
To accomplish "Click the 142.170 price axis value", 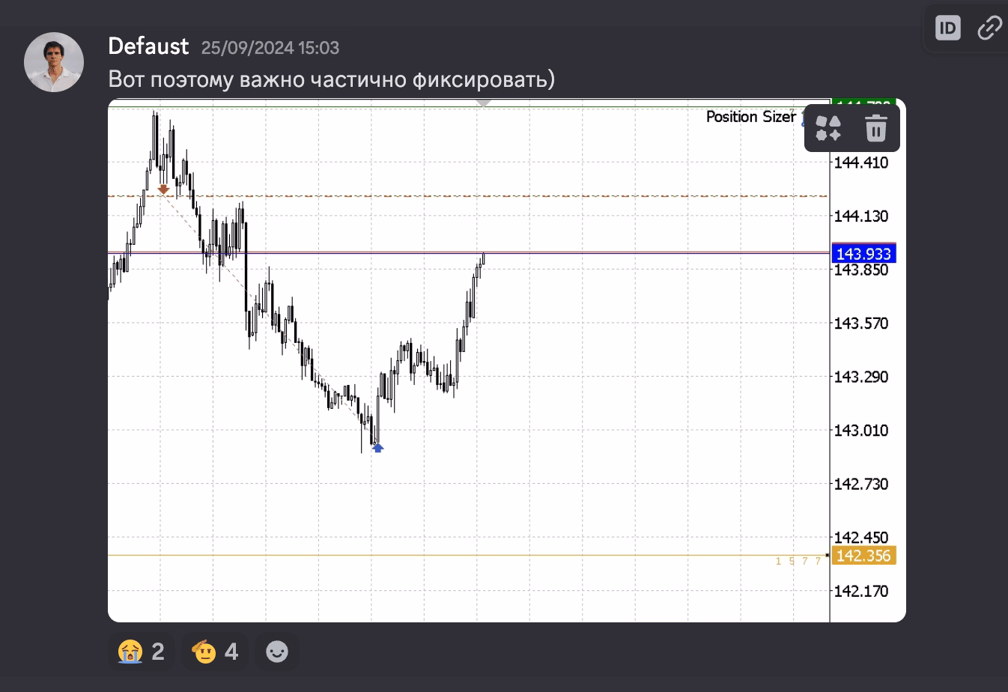I will tap(861, 592).
